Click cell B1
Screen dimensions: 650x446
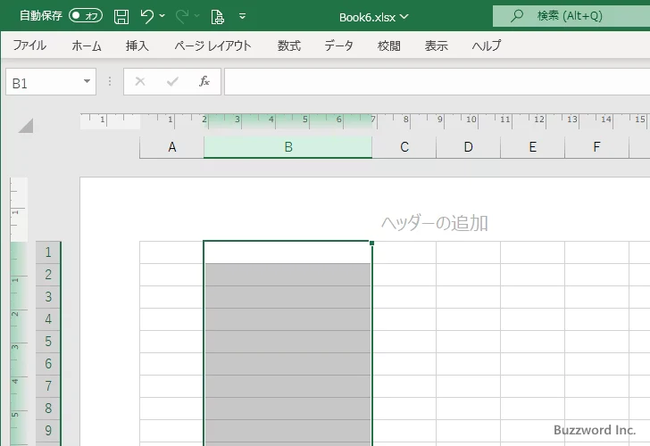coord(288,252)
